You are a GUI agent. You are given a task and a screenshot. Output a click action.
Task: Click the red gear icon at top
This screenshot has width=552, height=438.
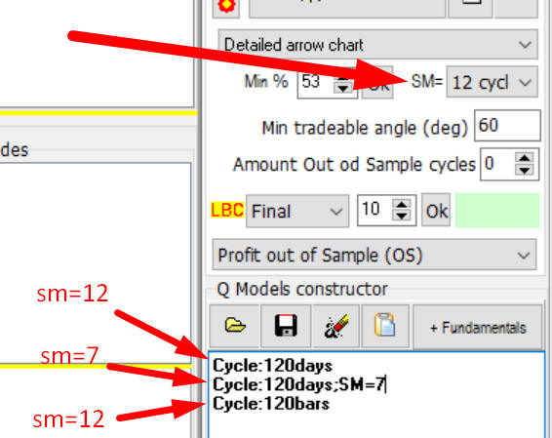pos(226,6)
